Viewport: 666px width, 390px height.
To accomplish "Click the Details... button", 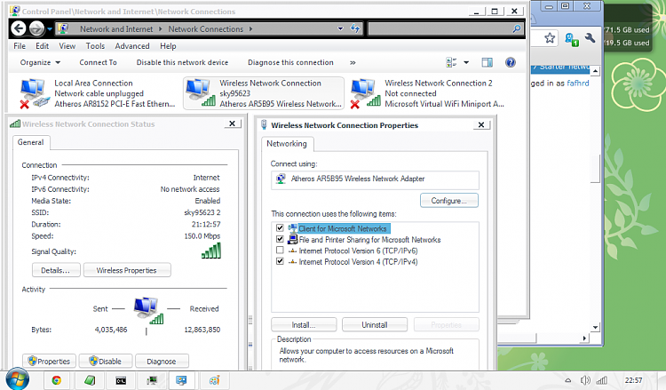I will click(56, 270).
